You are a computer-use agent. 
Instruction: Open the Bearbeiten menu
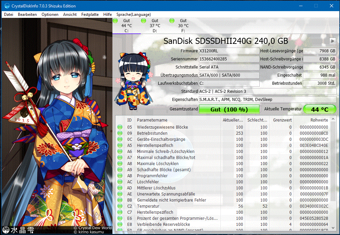[27, 15]
